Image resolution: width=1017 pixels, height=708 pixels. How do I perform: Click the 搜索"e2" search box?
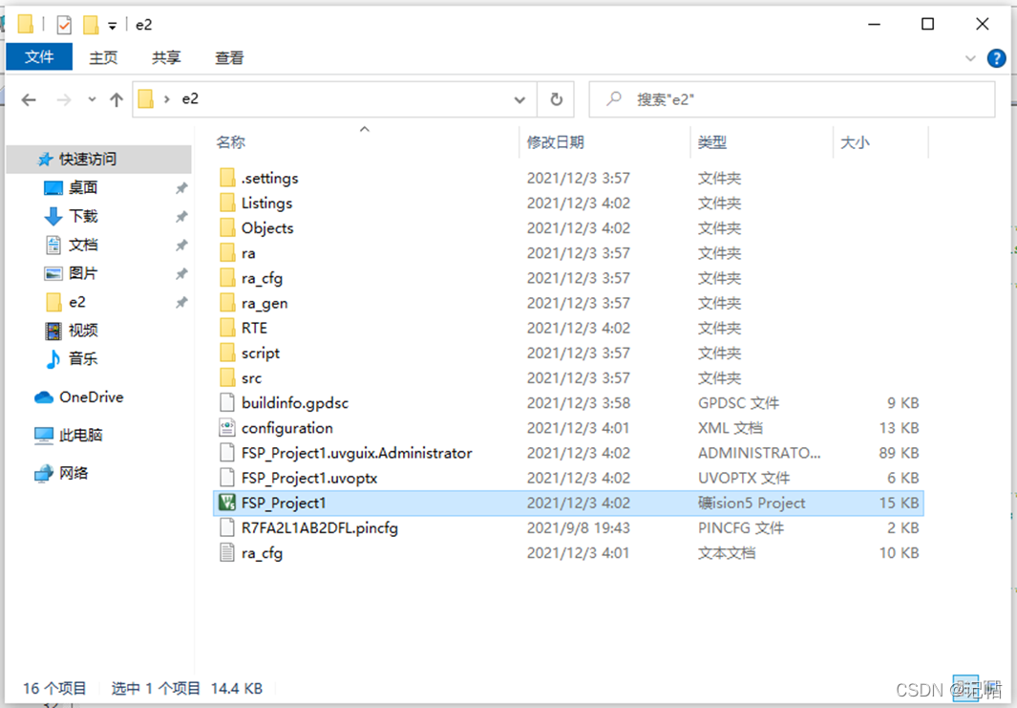(x=792, y=99)
